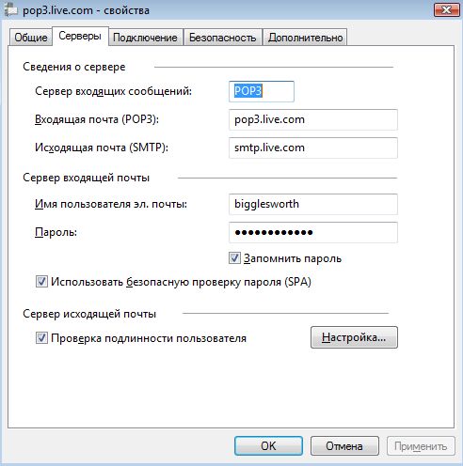Screen dimensions: 463x466
Task: Open the Подключение tab
Action: point(145,38)
